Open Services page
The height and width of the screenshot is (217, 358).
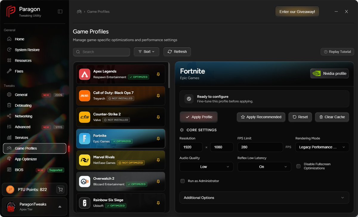click(35, 138)
